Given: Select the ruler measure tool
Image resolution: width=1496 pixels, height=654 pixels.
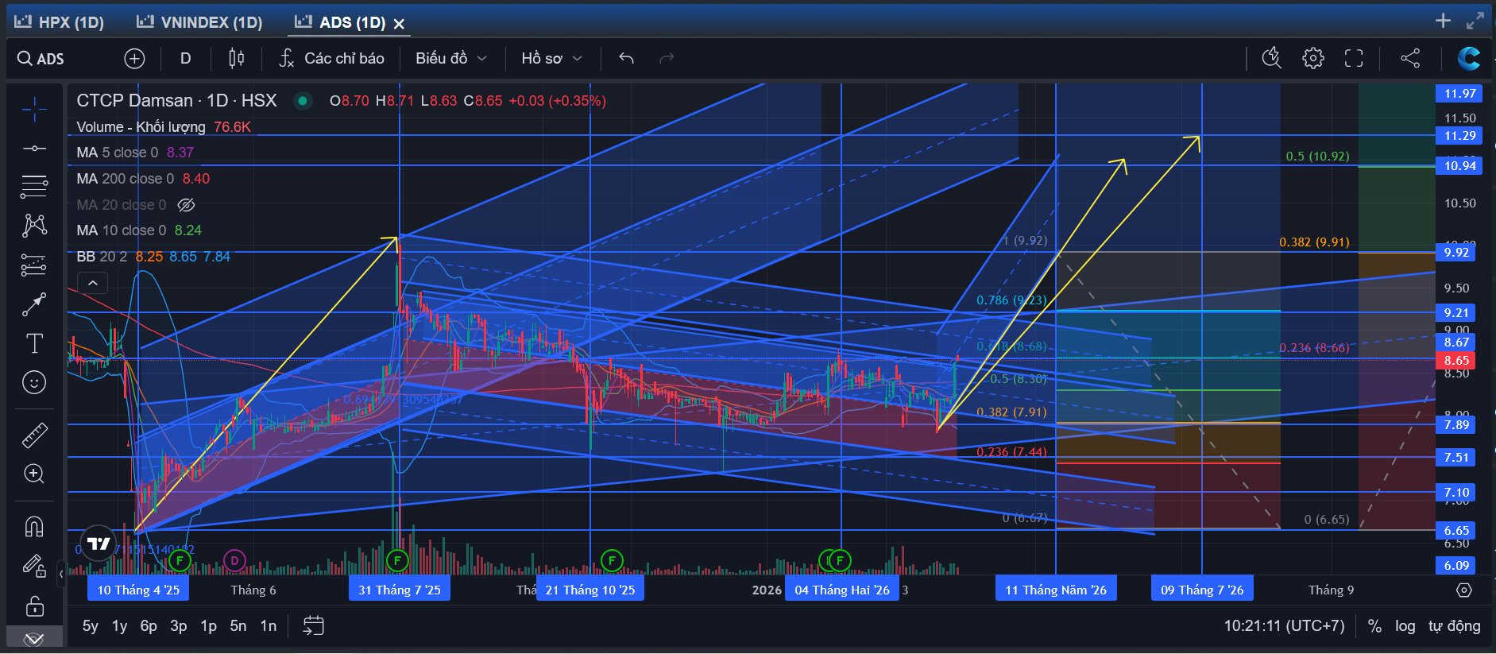Looking at the screenshot, I should 34,435.
